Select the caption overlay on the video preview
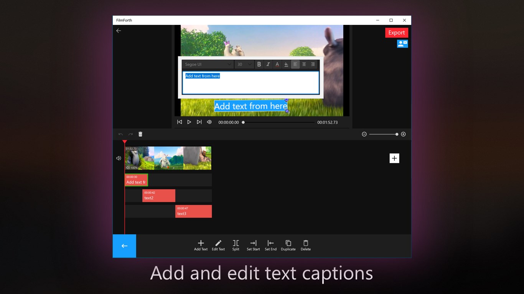Viewport: 524px width, 294px height. (x=250, y=106)
